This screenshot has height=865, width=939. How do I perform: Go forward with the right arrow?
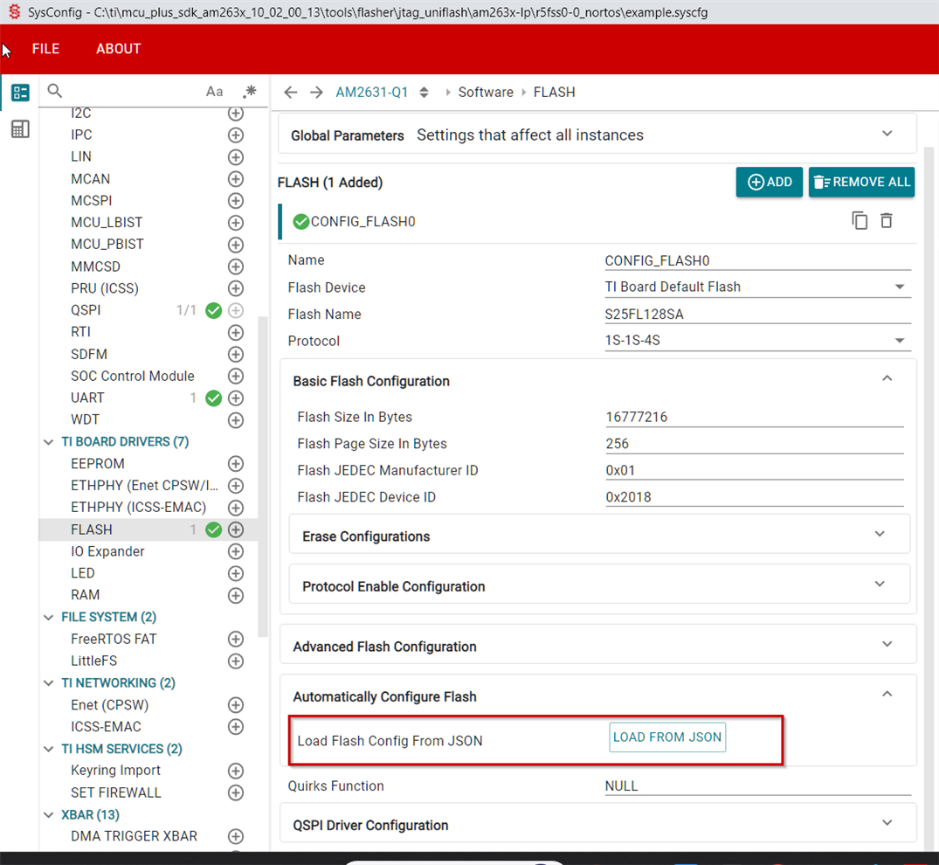tap(316, 93)
